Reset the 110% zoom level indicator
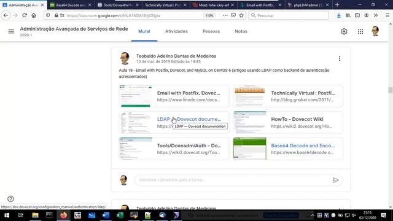 209,15
